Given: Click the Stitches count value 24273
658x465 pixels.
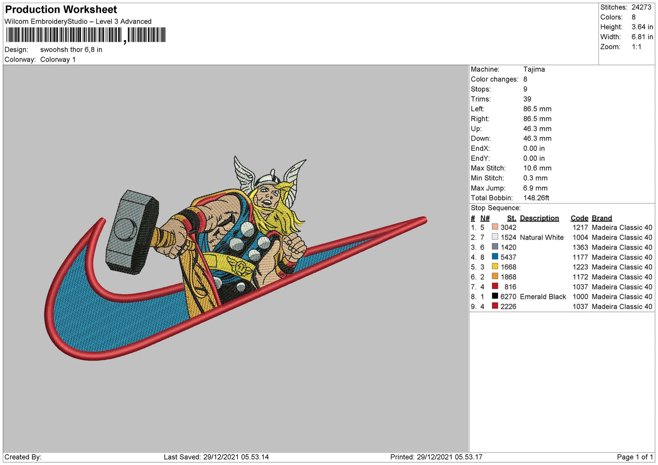Looking at the screenshot, I should 641,7.
